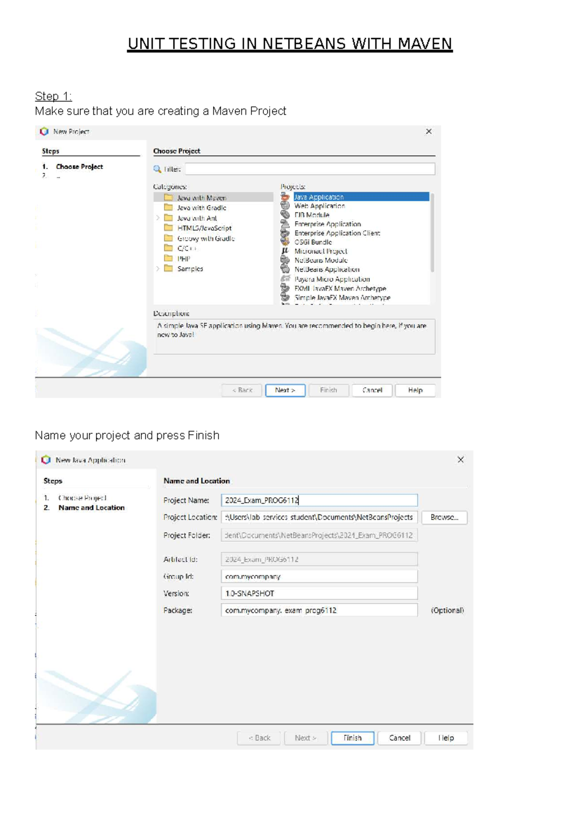The image size is (580, 819).
Task: Close the New Java Application dialog
Action: [x=461, y=460]
